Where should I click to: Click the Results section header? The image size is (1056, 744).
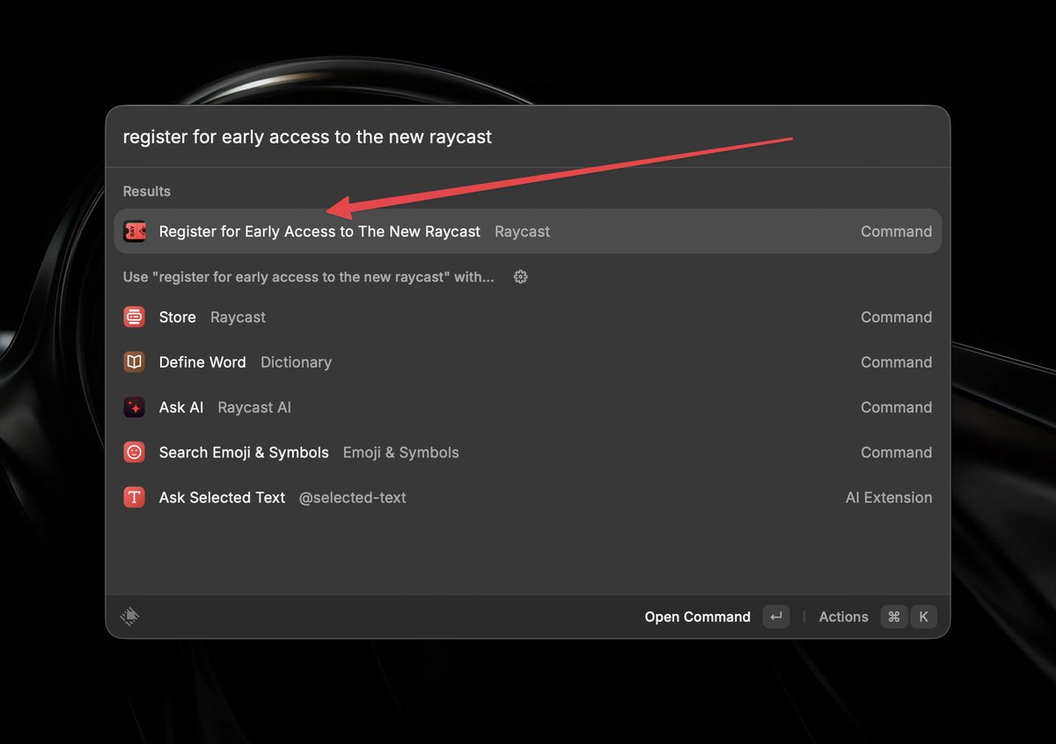[x=147, y=191]
